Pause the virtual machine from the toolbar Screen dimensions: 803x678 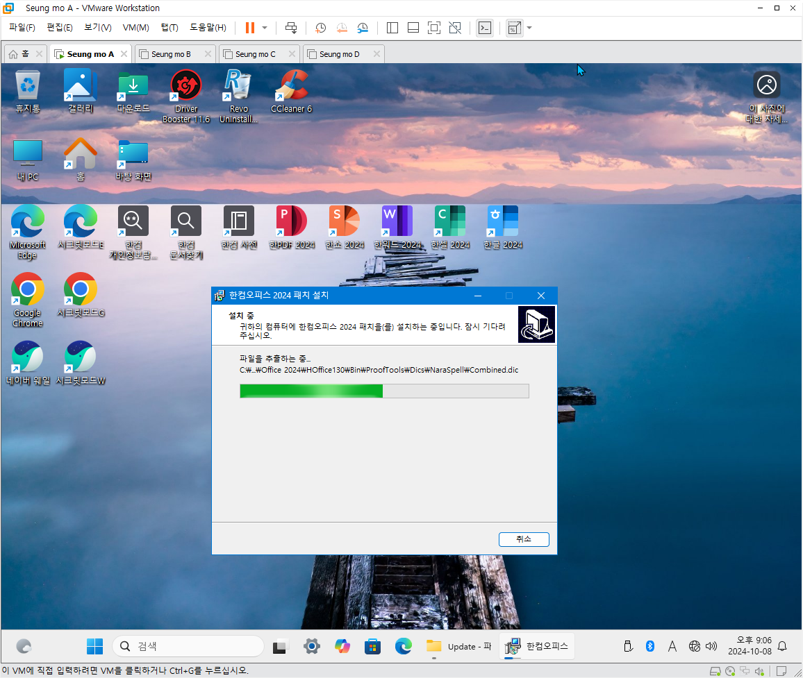click(x=250, y=28)
